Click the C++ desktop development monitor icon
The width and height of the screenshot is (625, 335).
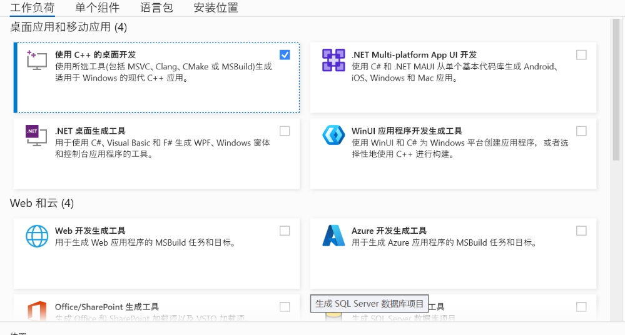(x=37, y=60)
